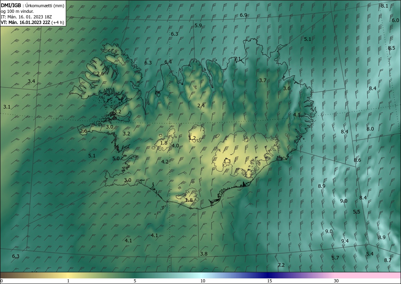Click the 7.2 value at bottom edge
The image size is (401, 284).
click(x=281, y=265)
